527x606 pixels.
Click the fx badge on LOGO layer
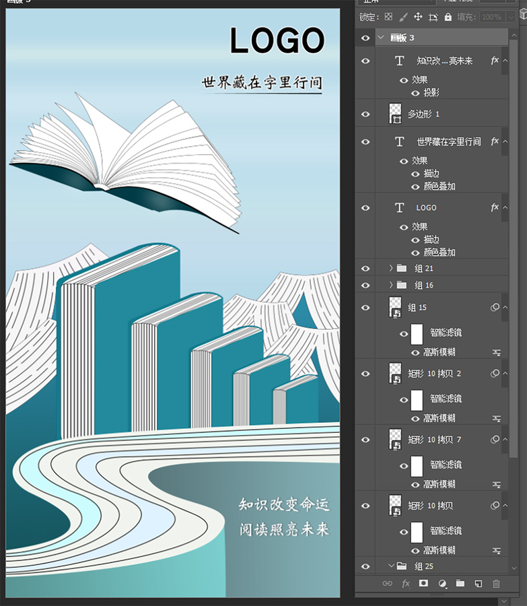[x=495, y=207]
